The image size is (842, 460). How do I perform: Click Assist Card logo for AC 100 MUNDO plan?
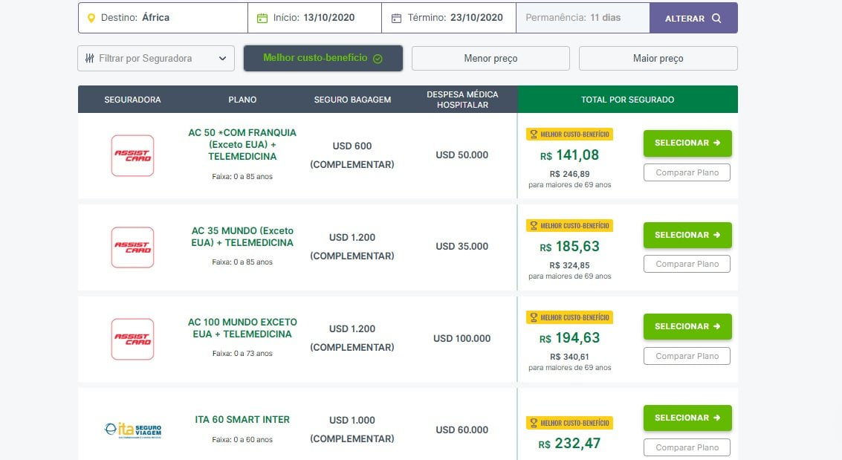click(132, 339)
